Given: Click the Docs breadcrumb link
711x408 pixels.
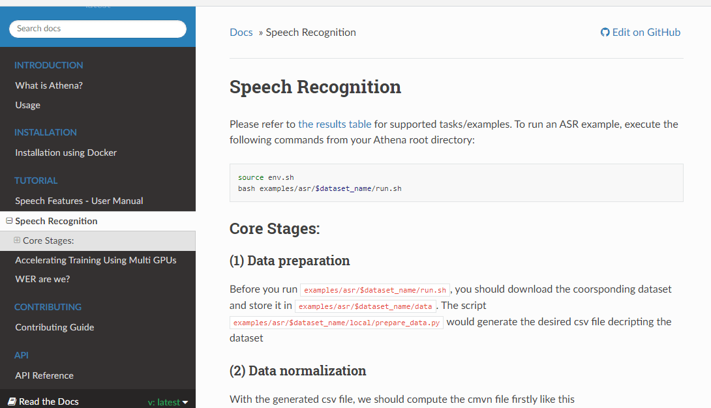Looking at the screenshot, I should [241, 32].
